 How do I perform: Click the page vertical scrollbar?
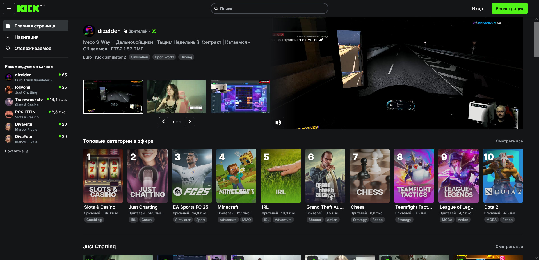[x=536, y=39]
